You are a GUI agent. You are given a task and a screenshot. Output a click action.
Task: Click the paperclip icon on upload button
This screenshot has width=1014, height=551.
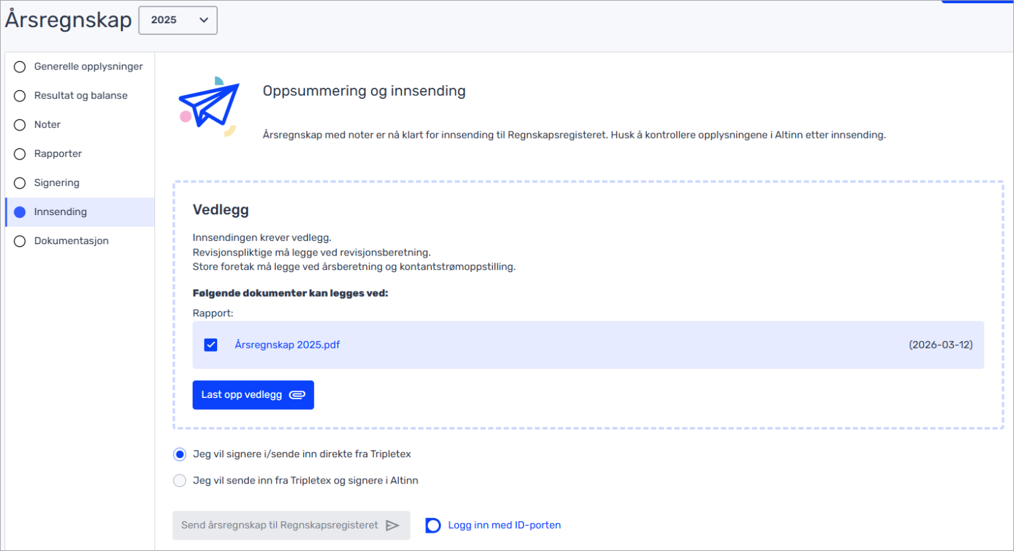click(x=297, y=395)
